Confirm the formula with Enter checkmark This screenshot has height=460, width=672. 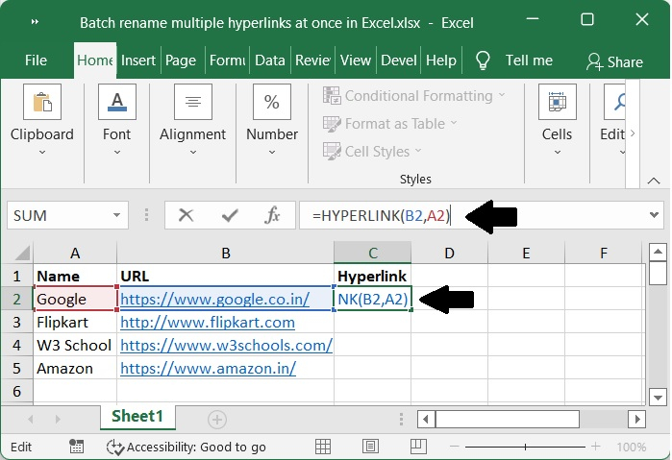coord(229,216)
